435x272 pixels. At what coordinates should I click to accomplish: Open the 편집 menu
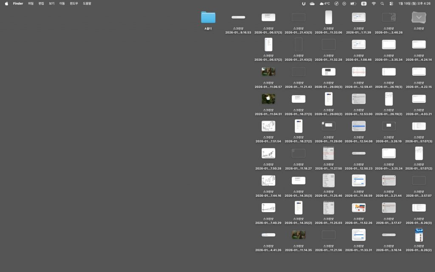41,3
